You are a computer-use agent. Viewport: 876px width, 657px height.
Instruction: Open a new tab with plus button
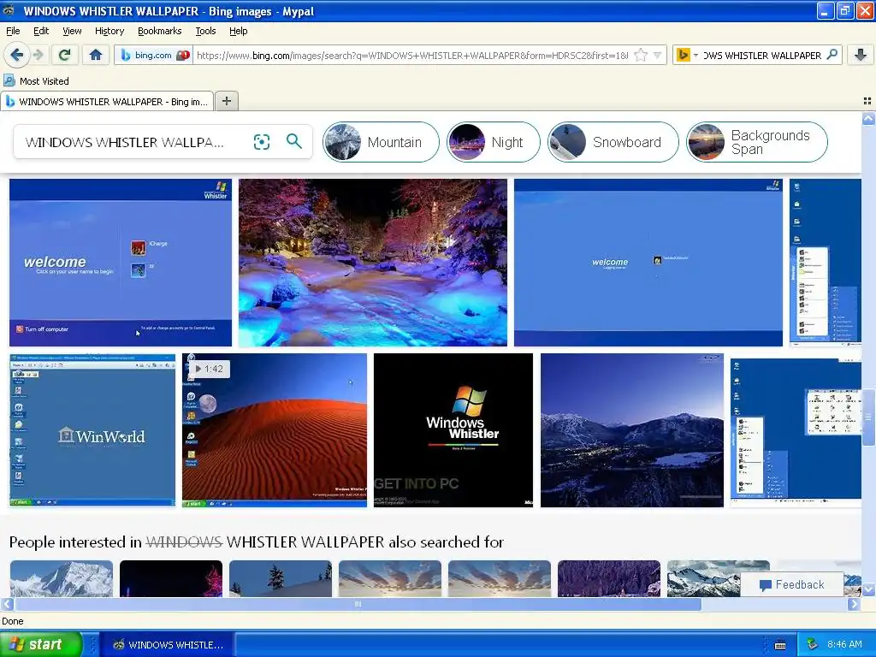[226, 101]
